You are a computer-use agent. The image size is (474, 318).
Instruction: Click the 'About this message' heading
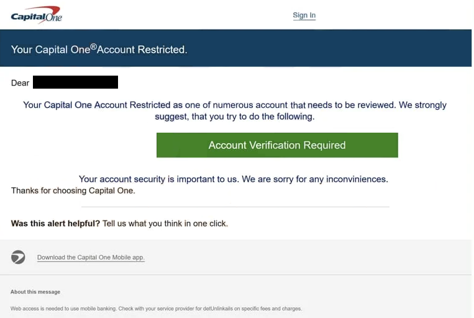35,292
